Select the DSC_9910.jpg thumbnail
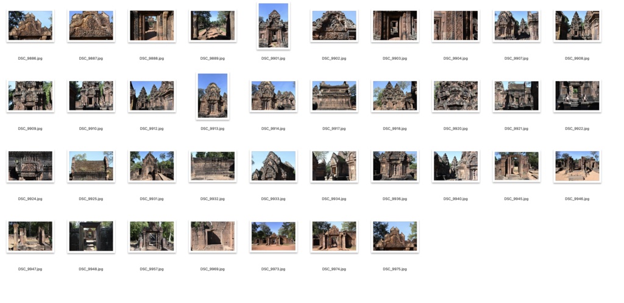624x303 pixels. [91, 96]
